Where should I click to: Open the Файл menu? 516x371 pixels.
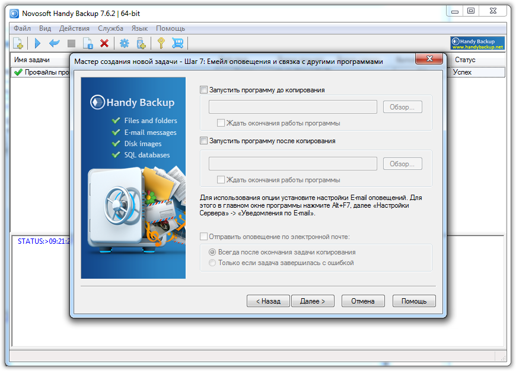22,28
